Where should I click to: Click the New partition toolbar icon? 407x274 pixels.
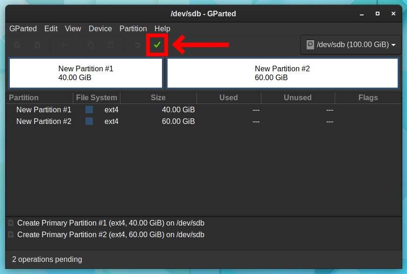(17, 45)
